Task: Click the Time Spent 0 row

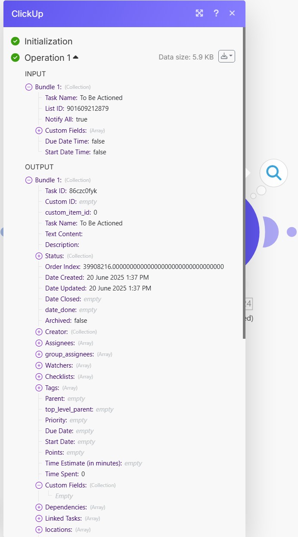Action: click(65, 474)
